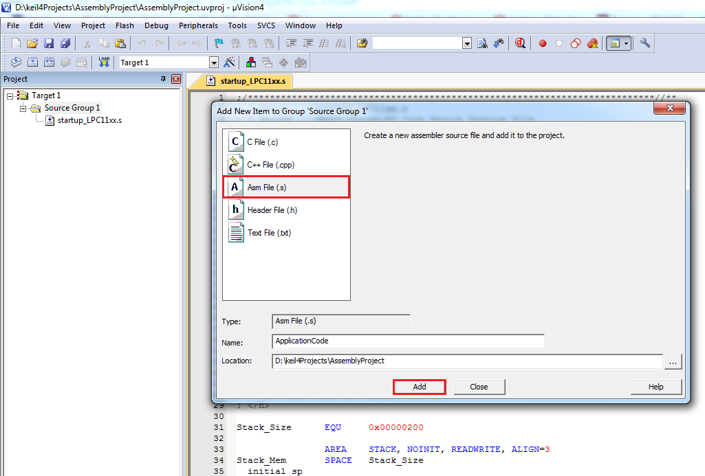Select Asm File (.s) type
The width and height of the screenshot is (705, 476).
(x=286, y=188)
